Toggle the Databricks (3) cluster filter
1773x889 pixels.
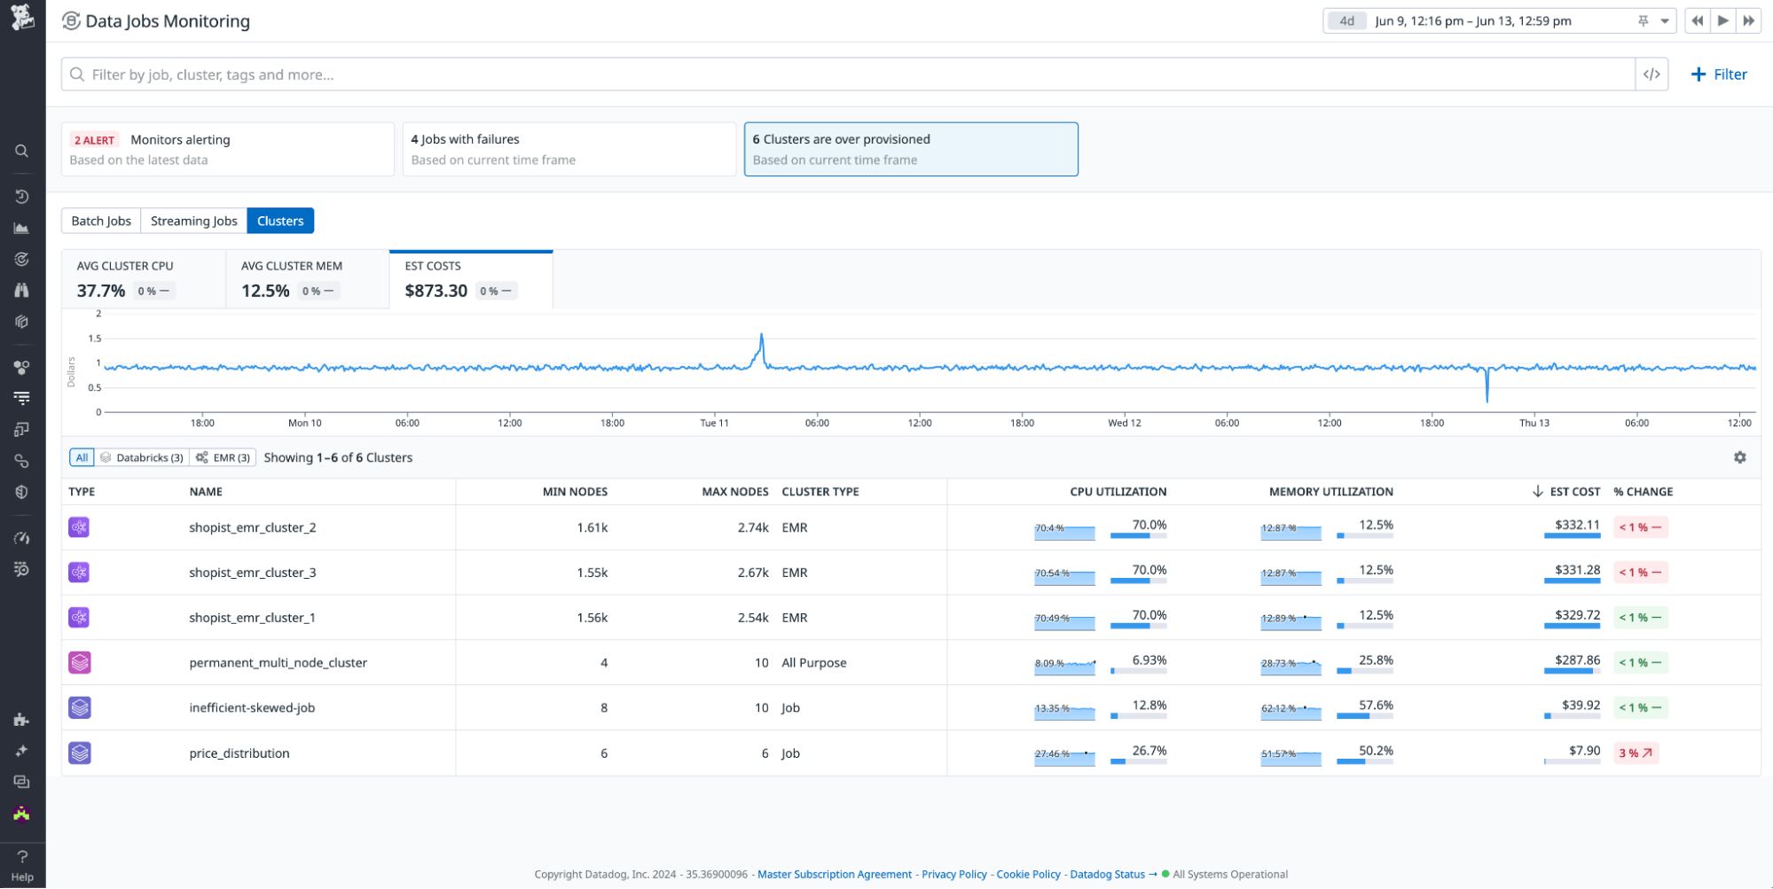[x=142, y=457]
